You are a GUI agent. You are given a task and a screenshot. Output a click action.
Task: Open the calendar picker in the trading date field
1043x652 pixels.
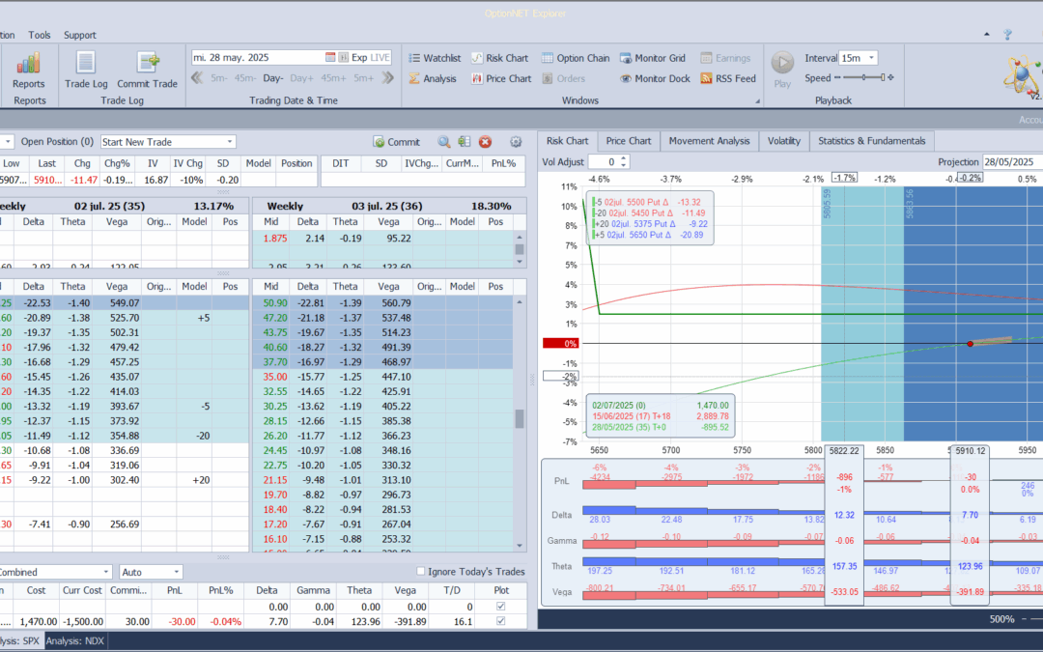(x=330, y=58)
